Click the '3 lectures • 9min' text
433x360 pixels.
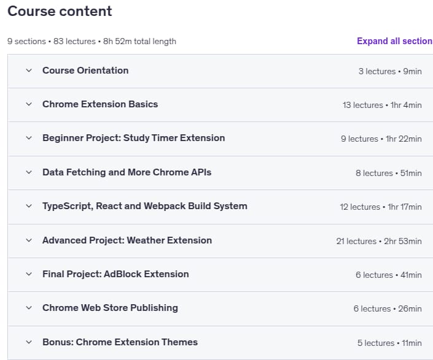(x=390, y=71)
